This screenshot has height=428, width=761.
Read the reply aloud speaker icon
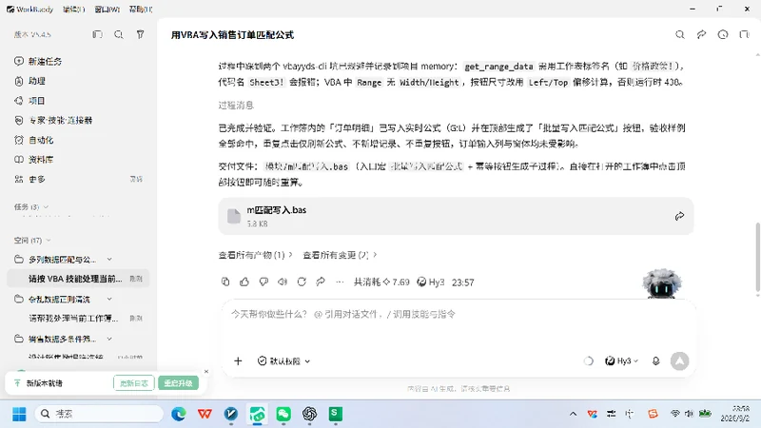(283, 282)
